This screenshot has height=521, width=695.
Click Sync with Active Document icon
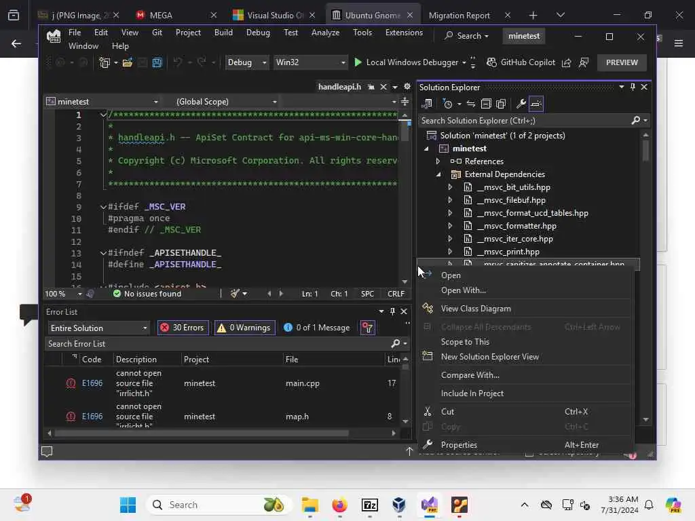coord(471,104)
